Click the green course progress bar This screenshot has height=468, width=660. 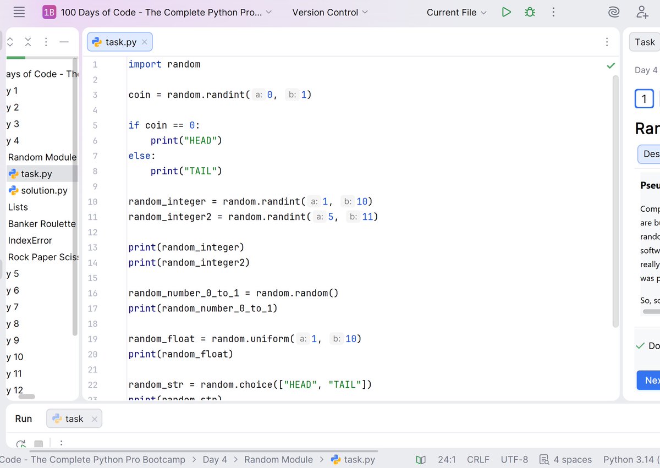point(15,57)
